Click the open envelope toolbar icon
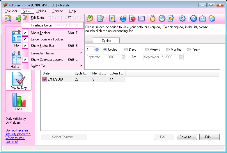The width and height of the screenshot is (227, 153). pos(203,18)
